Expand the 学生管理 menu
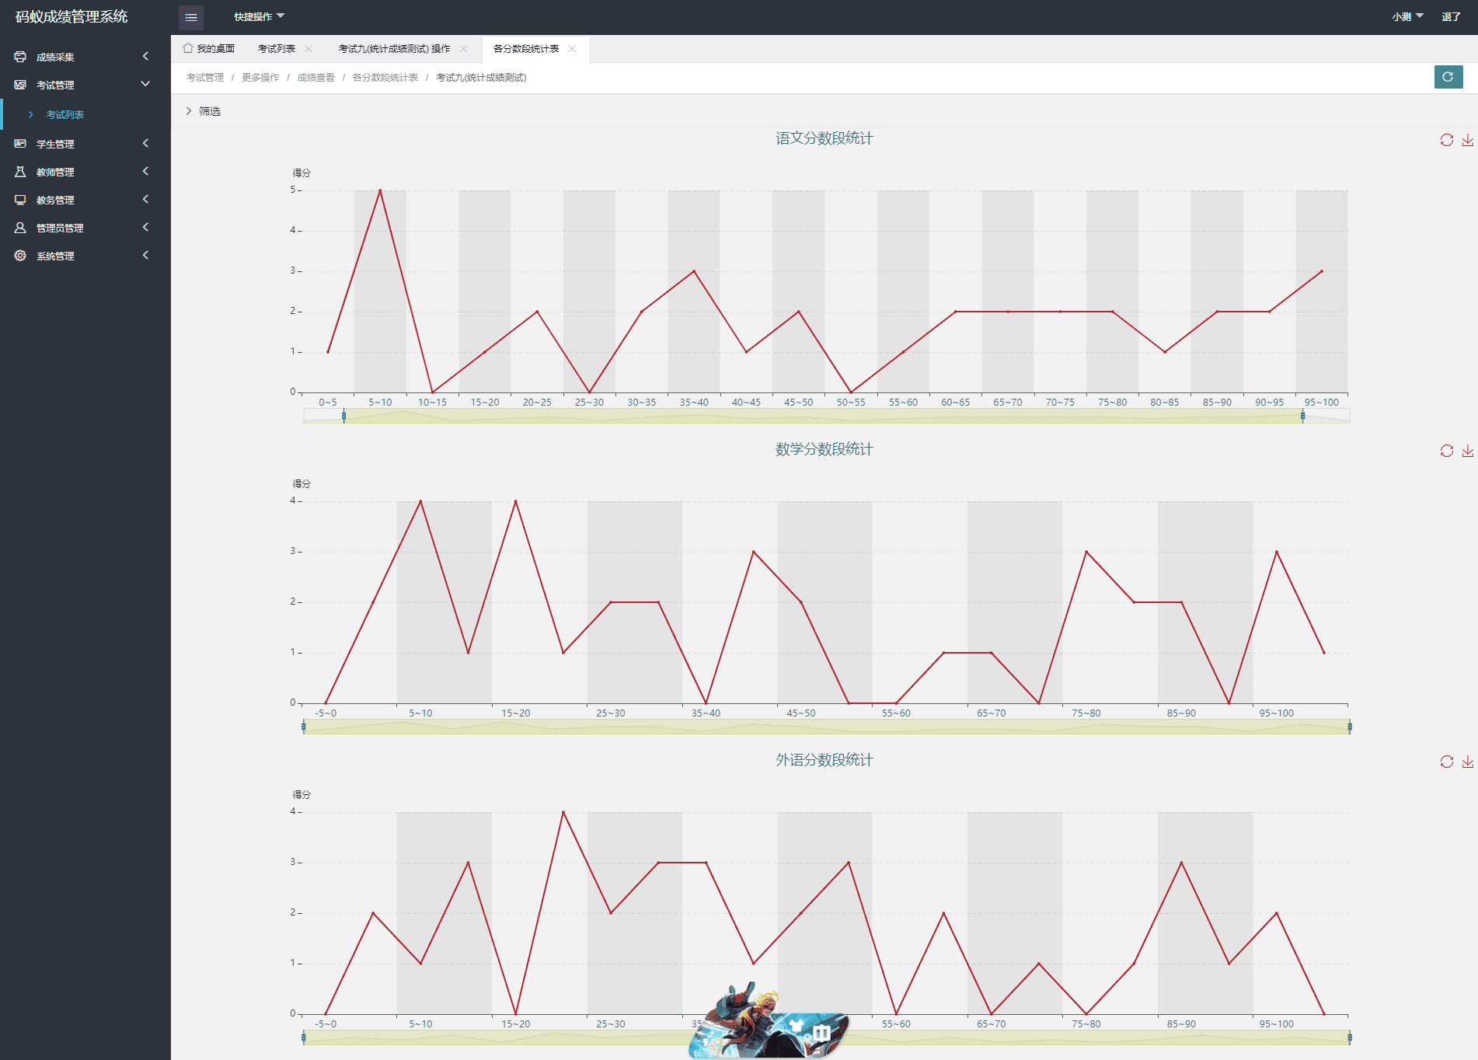The image size is (1478, 1060). click(145, 143)
